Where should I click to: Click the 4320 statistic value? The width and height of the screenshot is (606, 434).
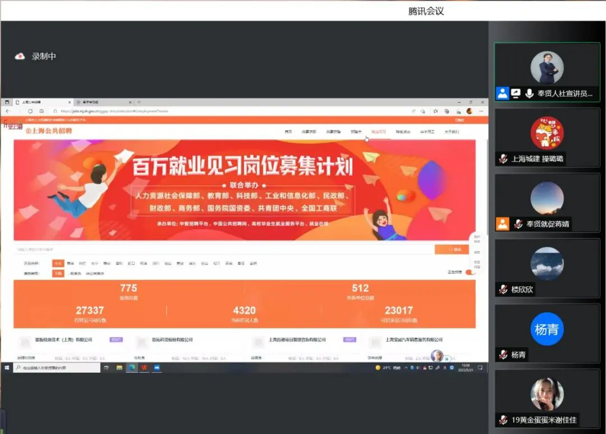pyautogui.click(x=244, y=310)
